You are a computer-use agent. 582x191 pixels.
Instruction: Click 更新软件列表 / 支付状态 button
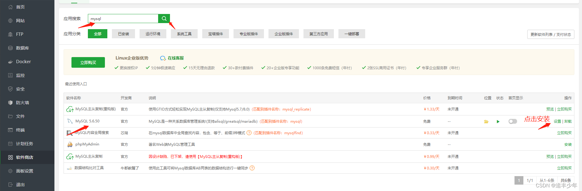click(551, 34)
